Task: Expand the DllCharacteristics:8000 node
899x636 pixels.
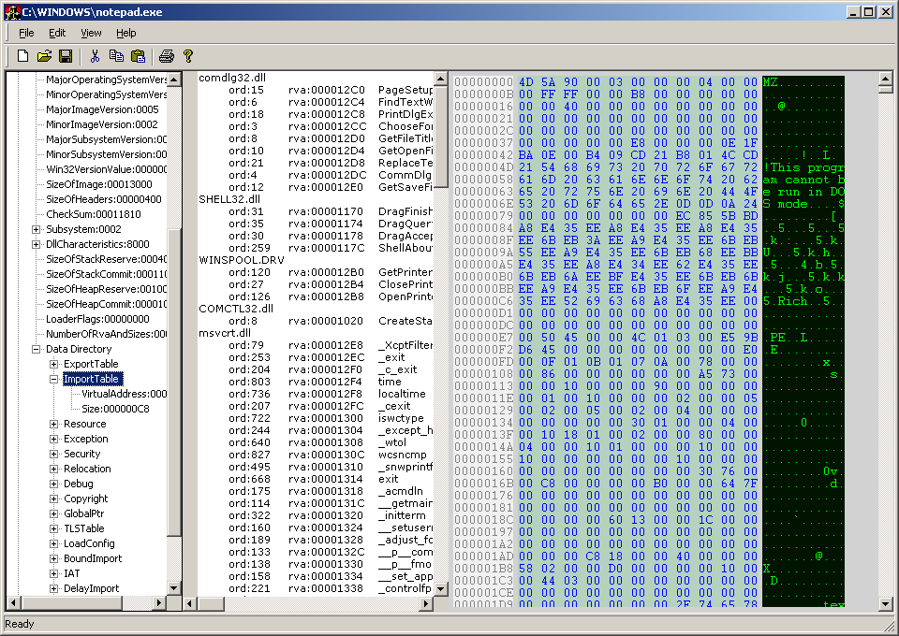Action: tap(37, 244)
